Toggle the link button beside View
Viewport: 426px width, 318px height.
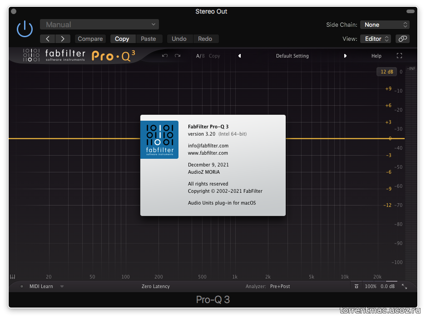pos(402,39)
